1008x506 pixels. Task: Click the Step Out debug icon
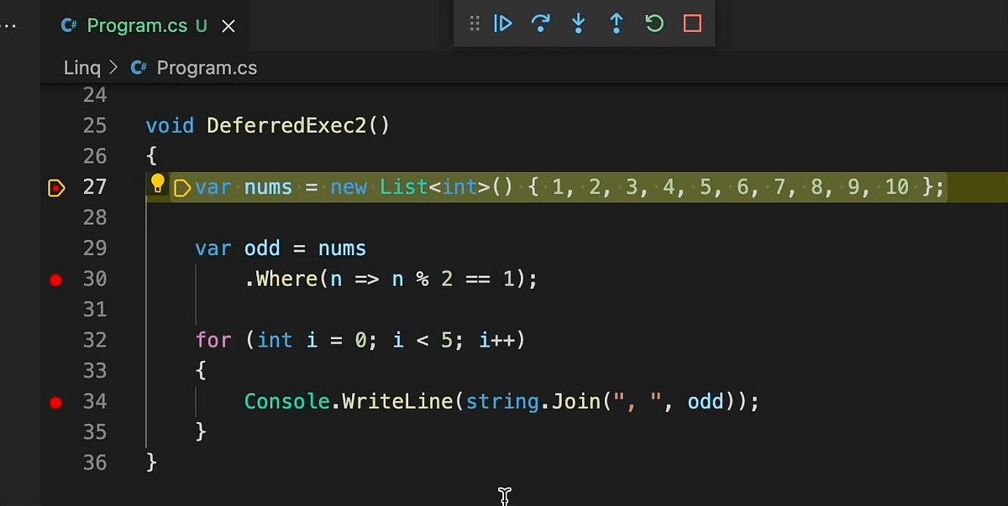[x=616, y=23]
